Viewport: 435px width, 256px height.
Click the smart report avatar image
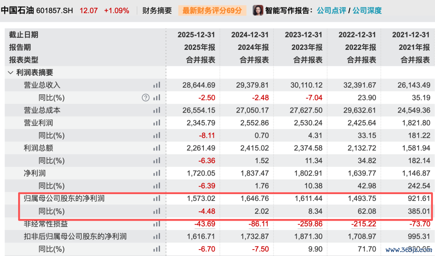258,10
